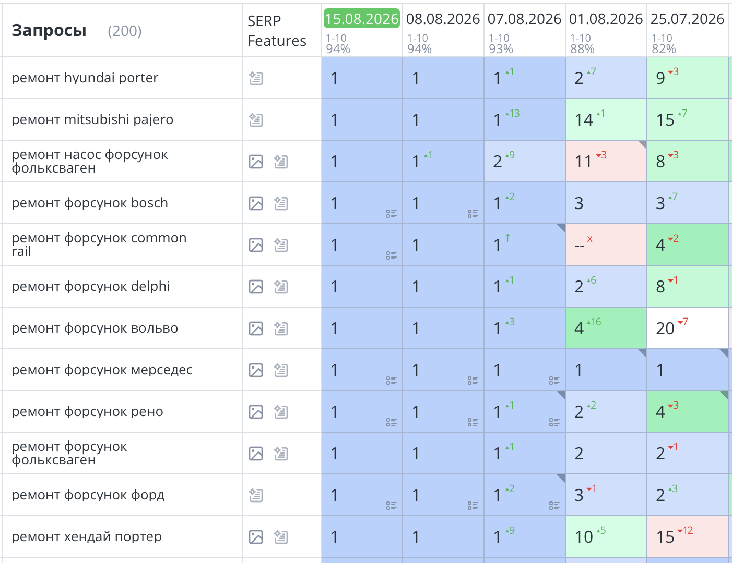Open query ремонт форсунок common rail

pyautogui.click(x=99, y=244)
